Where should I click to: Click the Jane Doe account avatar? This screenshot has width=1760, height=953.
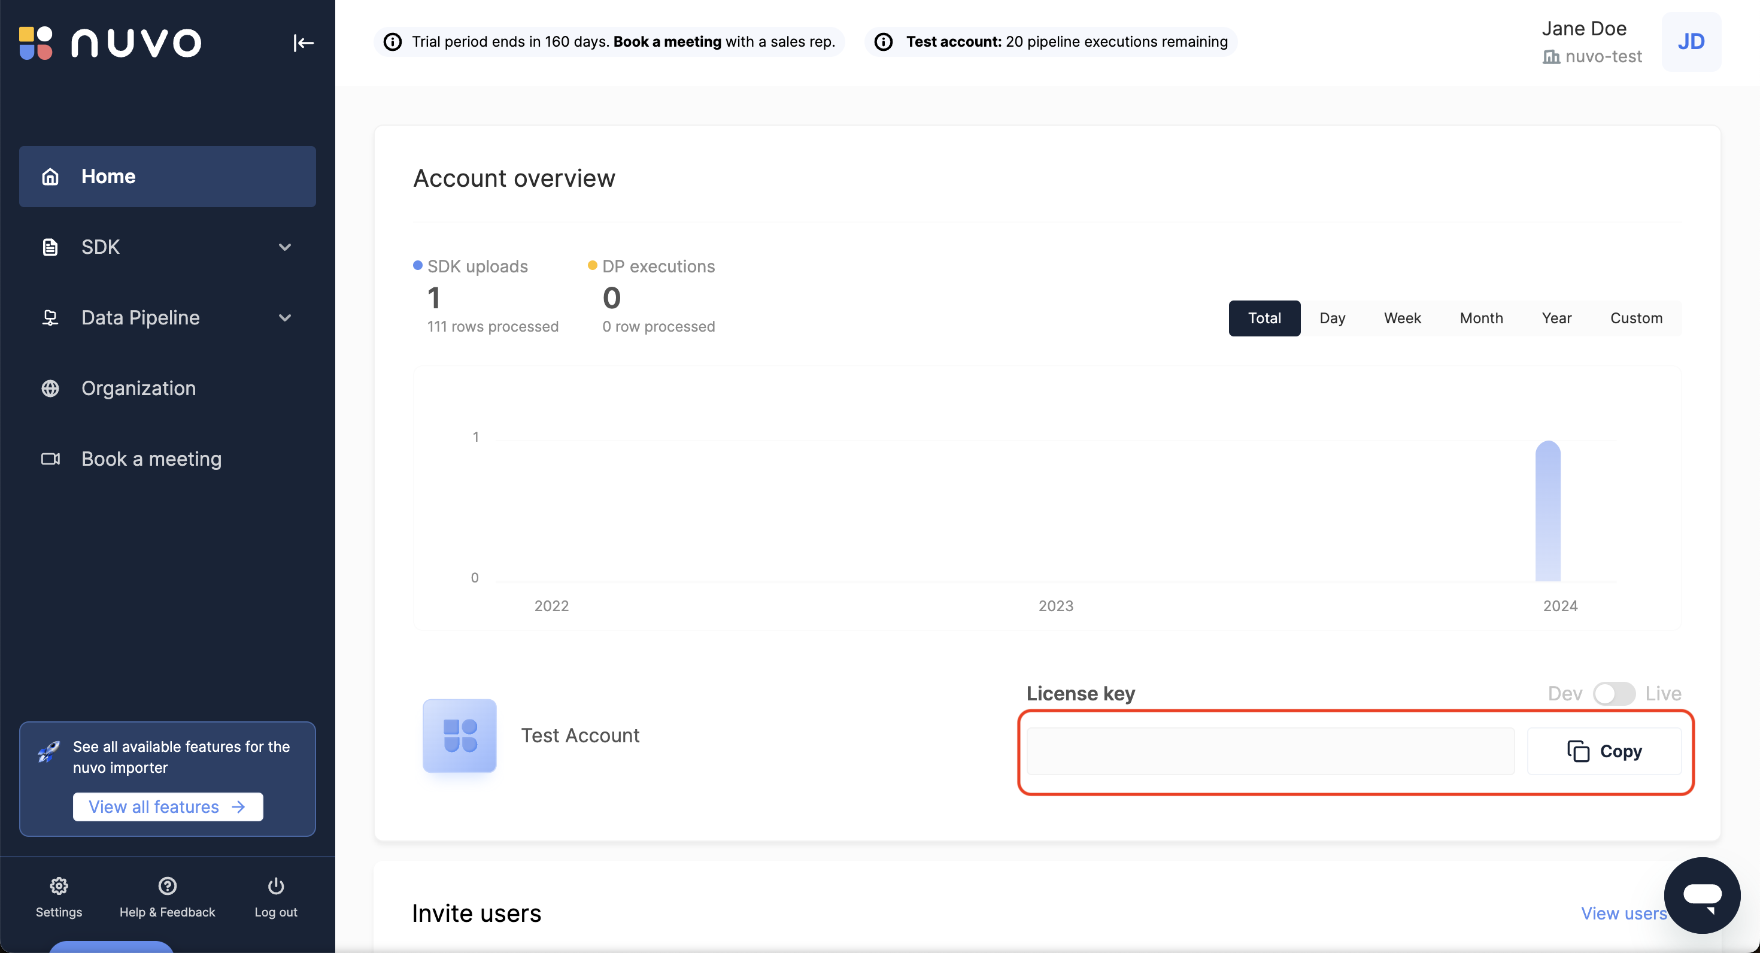pos(1689,41)
